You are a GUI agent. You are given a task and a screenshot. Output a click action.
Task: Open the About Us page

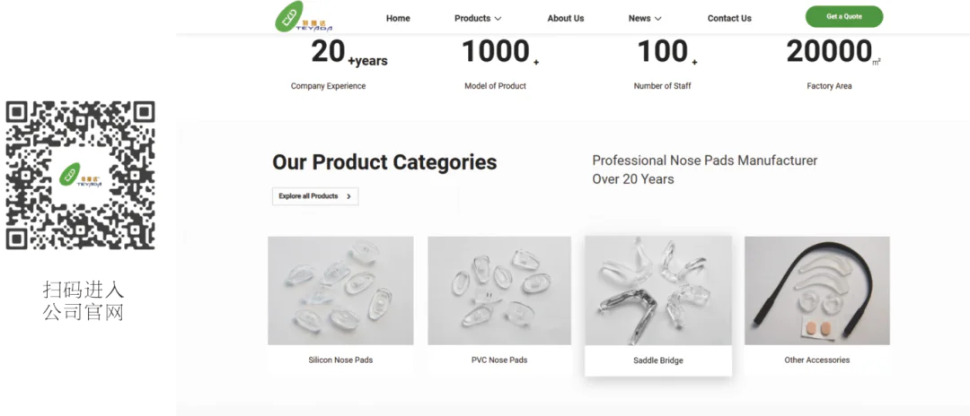(x=566, y=18)
